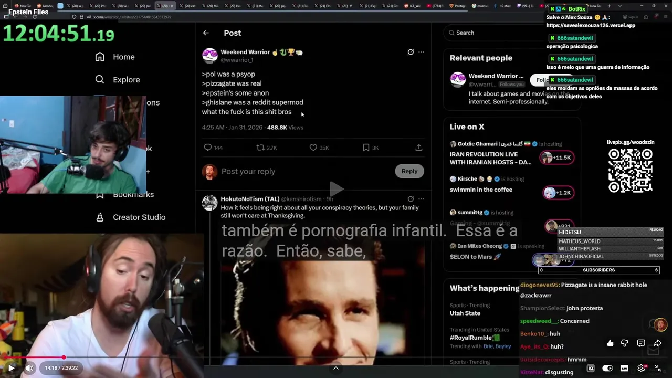Open more options on HokutoNoTism's reply
Image resolution: width=672 pixels, height=378 pixels.
click(x=421, y=199)
